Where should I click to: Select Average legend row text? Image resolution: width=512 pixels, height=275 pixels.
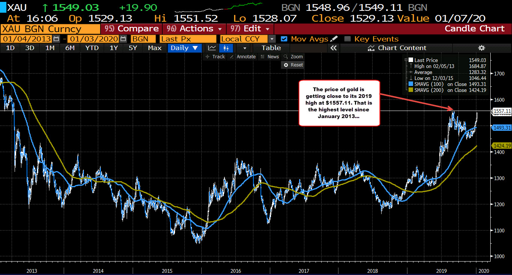click(x=423, y=72)
